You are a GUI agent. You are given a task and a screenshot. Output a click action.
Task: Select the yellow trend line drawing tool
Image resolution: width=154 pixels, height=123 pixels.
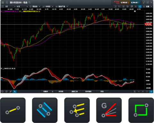(x=13, y=110)
